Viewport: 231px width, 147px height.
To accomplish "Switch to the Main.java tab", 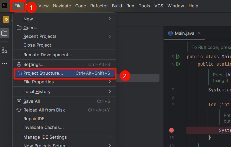I will point(183,33).
